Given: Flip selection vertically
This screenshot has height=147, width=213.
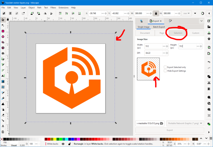Looking at the screenshot, I should (x=51, y=13).
